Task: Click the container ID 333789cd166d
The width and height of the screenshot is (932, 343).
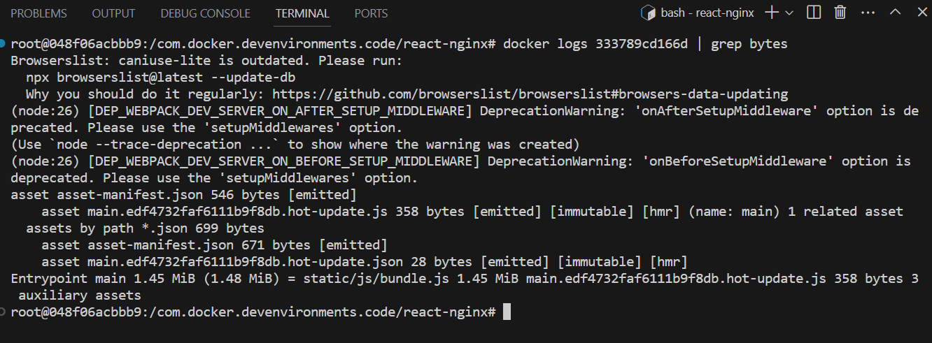Action: [x=642, y=44]
